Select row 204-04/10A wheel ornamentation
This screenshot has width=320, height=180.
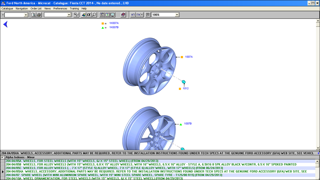pyautogui.click(x=160, y=178)
